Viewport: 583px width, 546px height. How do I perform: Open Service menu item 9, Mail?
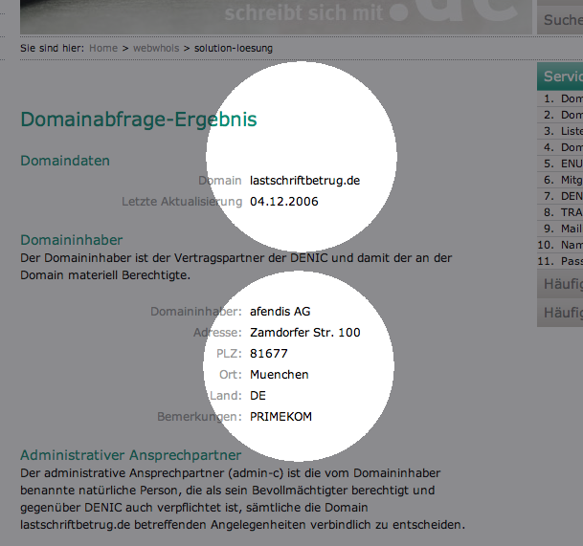pos(560,229)
